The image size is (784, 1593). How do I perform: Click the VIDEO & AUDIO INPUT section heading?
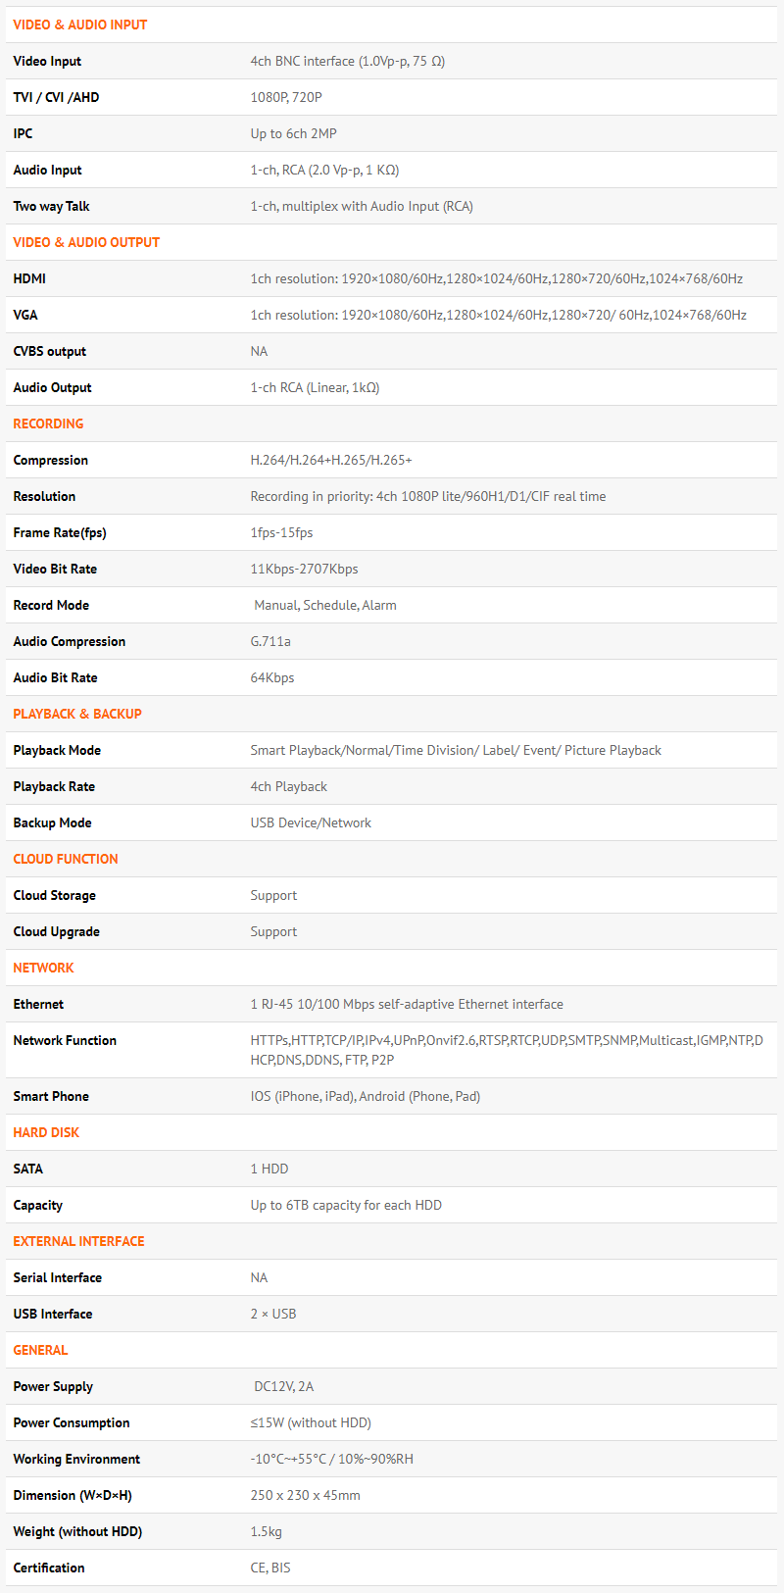click(x=79, y=25)
